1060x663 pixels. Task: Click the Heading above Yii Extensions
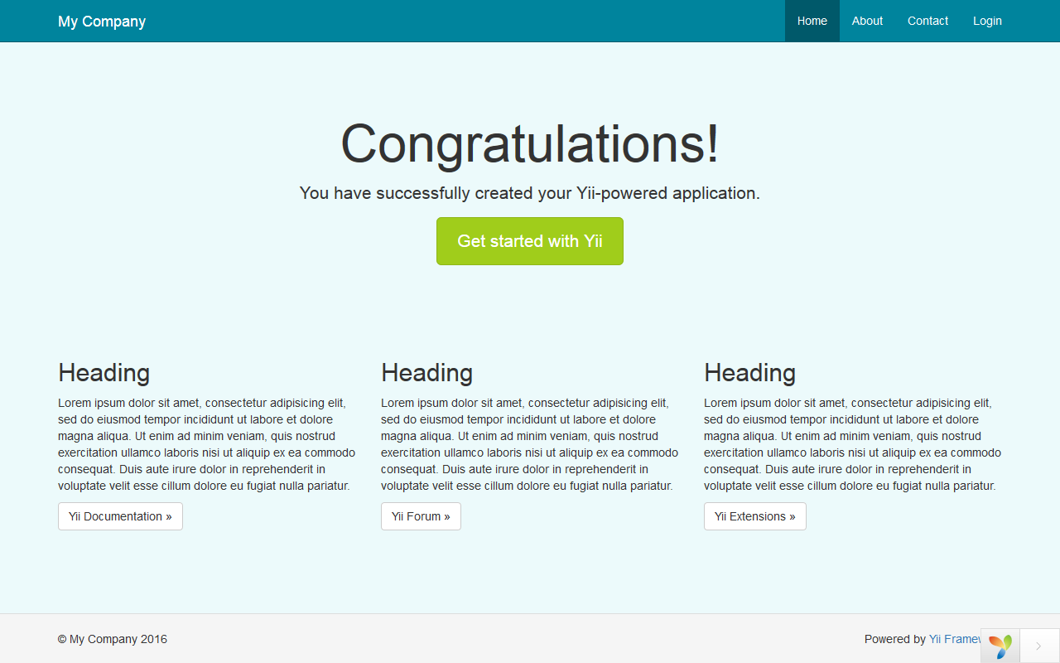(749, 373)
